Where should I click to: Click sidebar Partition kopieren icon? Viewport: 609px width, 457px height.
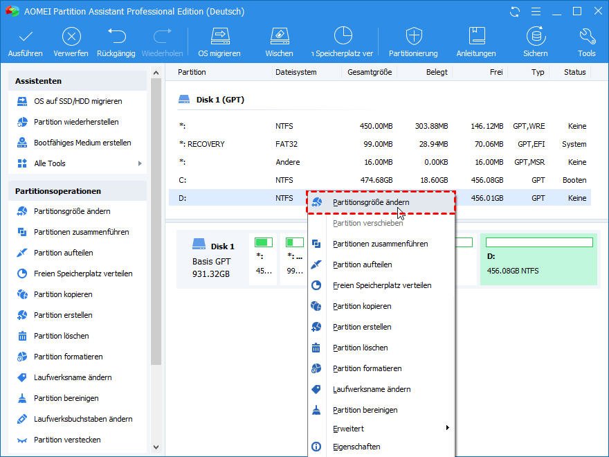(x=22, y=294)
